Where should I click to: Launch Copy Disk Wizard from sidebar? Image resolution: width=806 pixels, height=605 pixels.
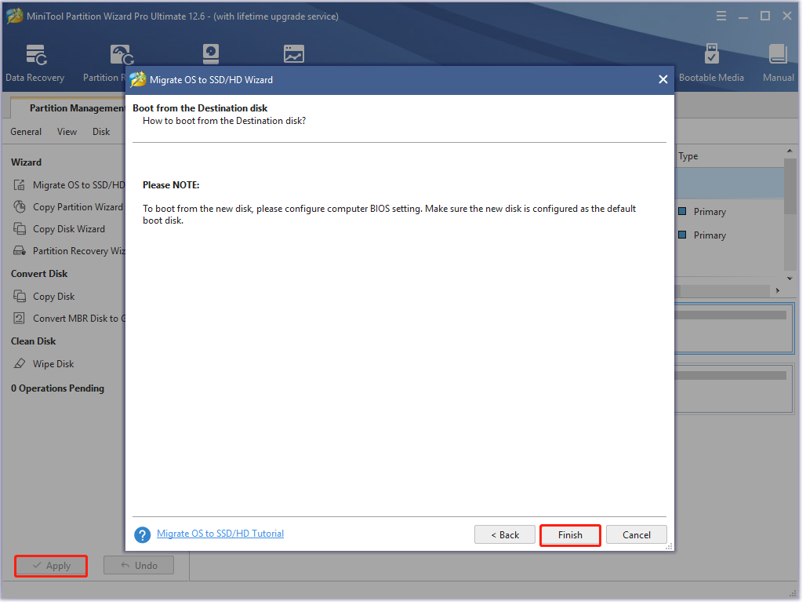(x=70, y=230)
